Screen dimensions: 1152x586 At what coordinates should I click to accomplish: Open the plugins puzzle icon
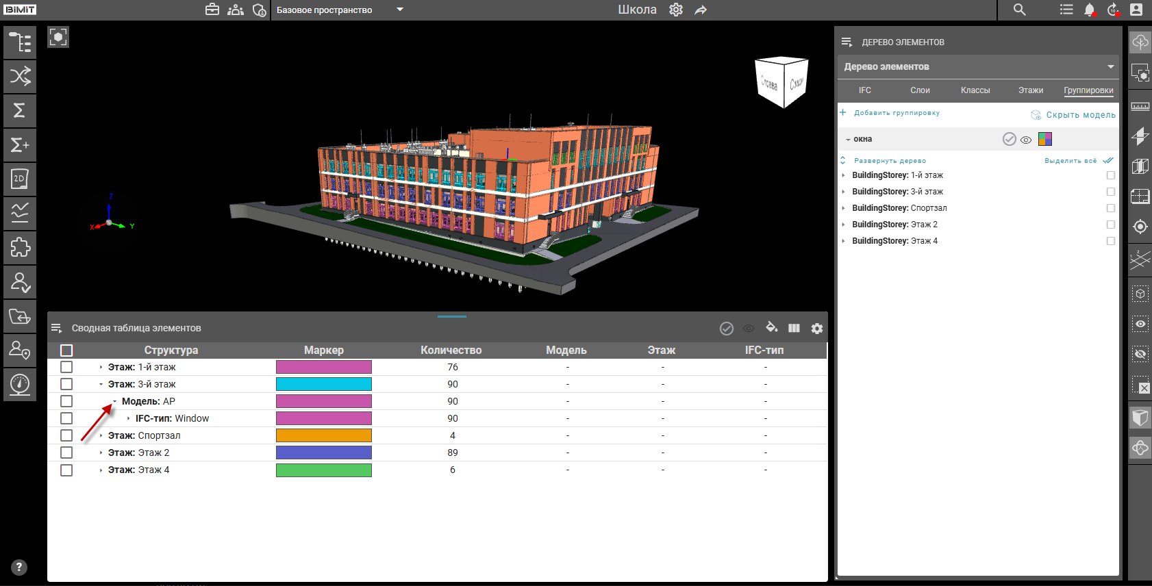pos(20,248)
